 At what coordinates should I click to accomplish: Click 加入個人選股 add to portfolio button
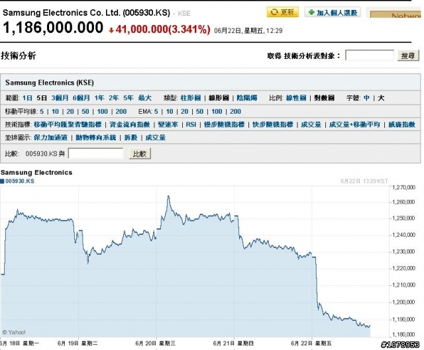click(333, 13)
